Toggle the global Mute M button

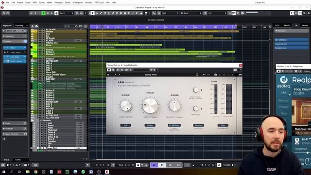tap(31, 13)
